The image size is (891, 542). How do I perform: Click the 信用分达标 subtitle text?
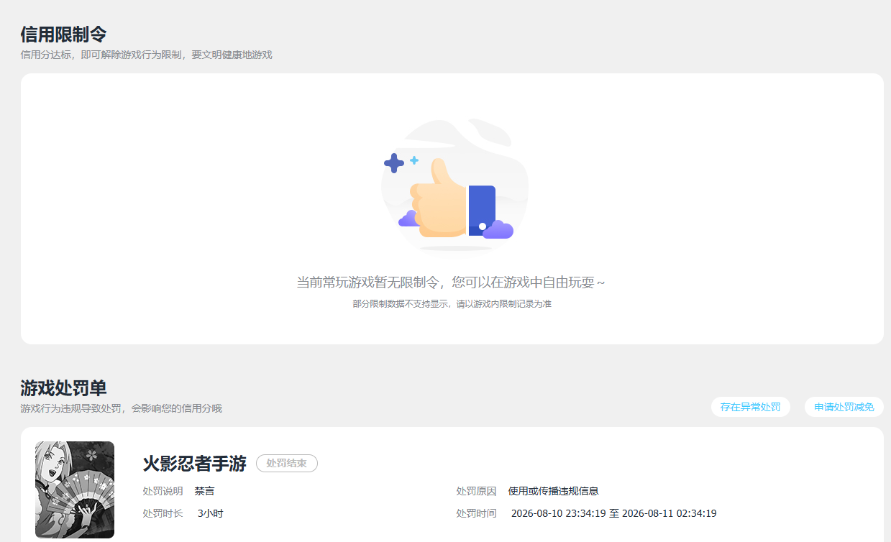[146, 55]
